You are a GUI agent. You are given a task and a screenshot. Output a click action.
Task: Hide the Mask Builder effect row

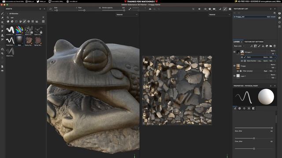pyautogui.click(x=242, y=61)
